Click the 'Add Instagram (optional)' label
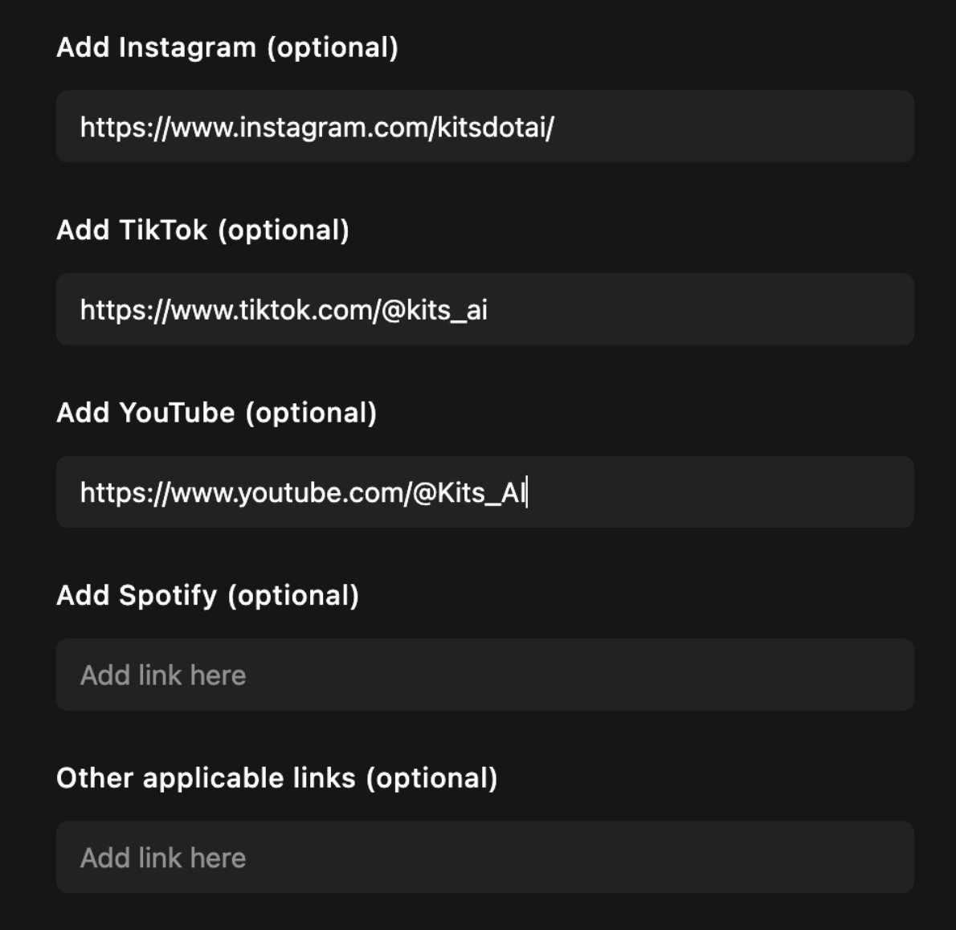956x930 pixels. 227,47
